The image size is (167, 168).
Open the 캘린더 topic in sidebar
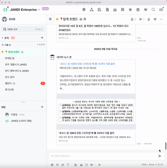8,83
